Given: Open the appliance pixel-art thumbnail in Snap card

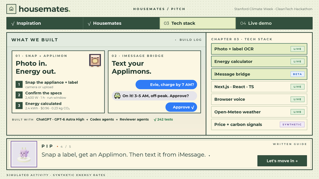Looking at the screenshot, I should pyautogui.click(x=95, y=60).
